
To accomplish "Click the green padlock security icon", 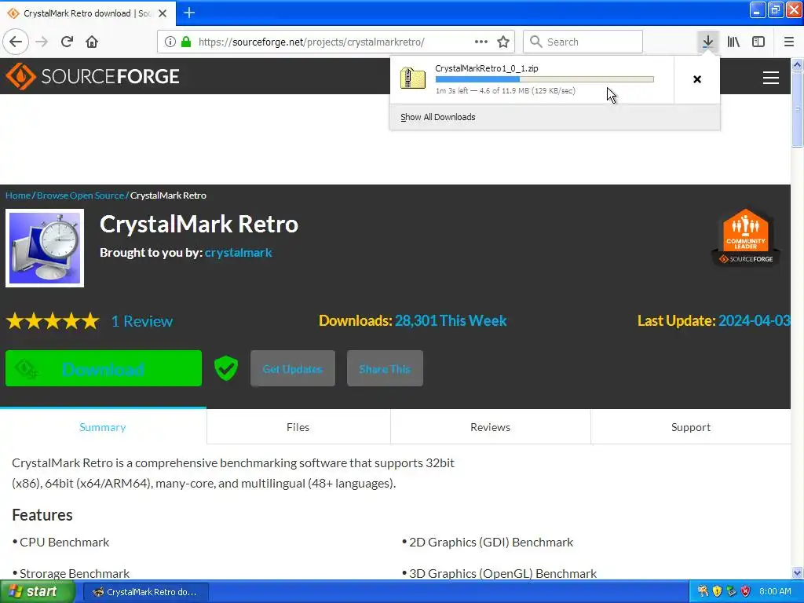I will (x=186, y=42).
